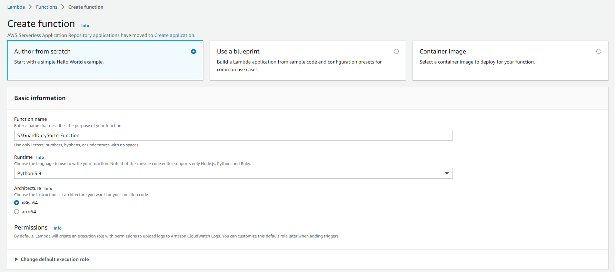Click the breadcrumb chevron after Functions
Image resolution: width=615 pixels, height=272 pixels.
tap(63, 7)
